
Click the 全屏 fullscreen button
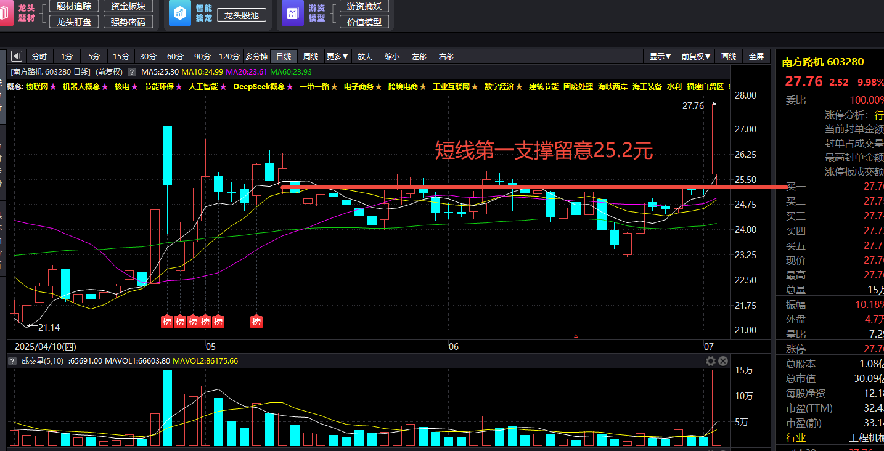point(756,57)
